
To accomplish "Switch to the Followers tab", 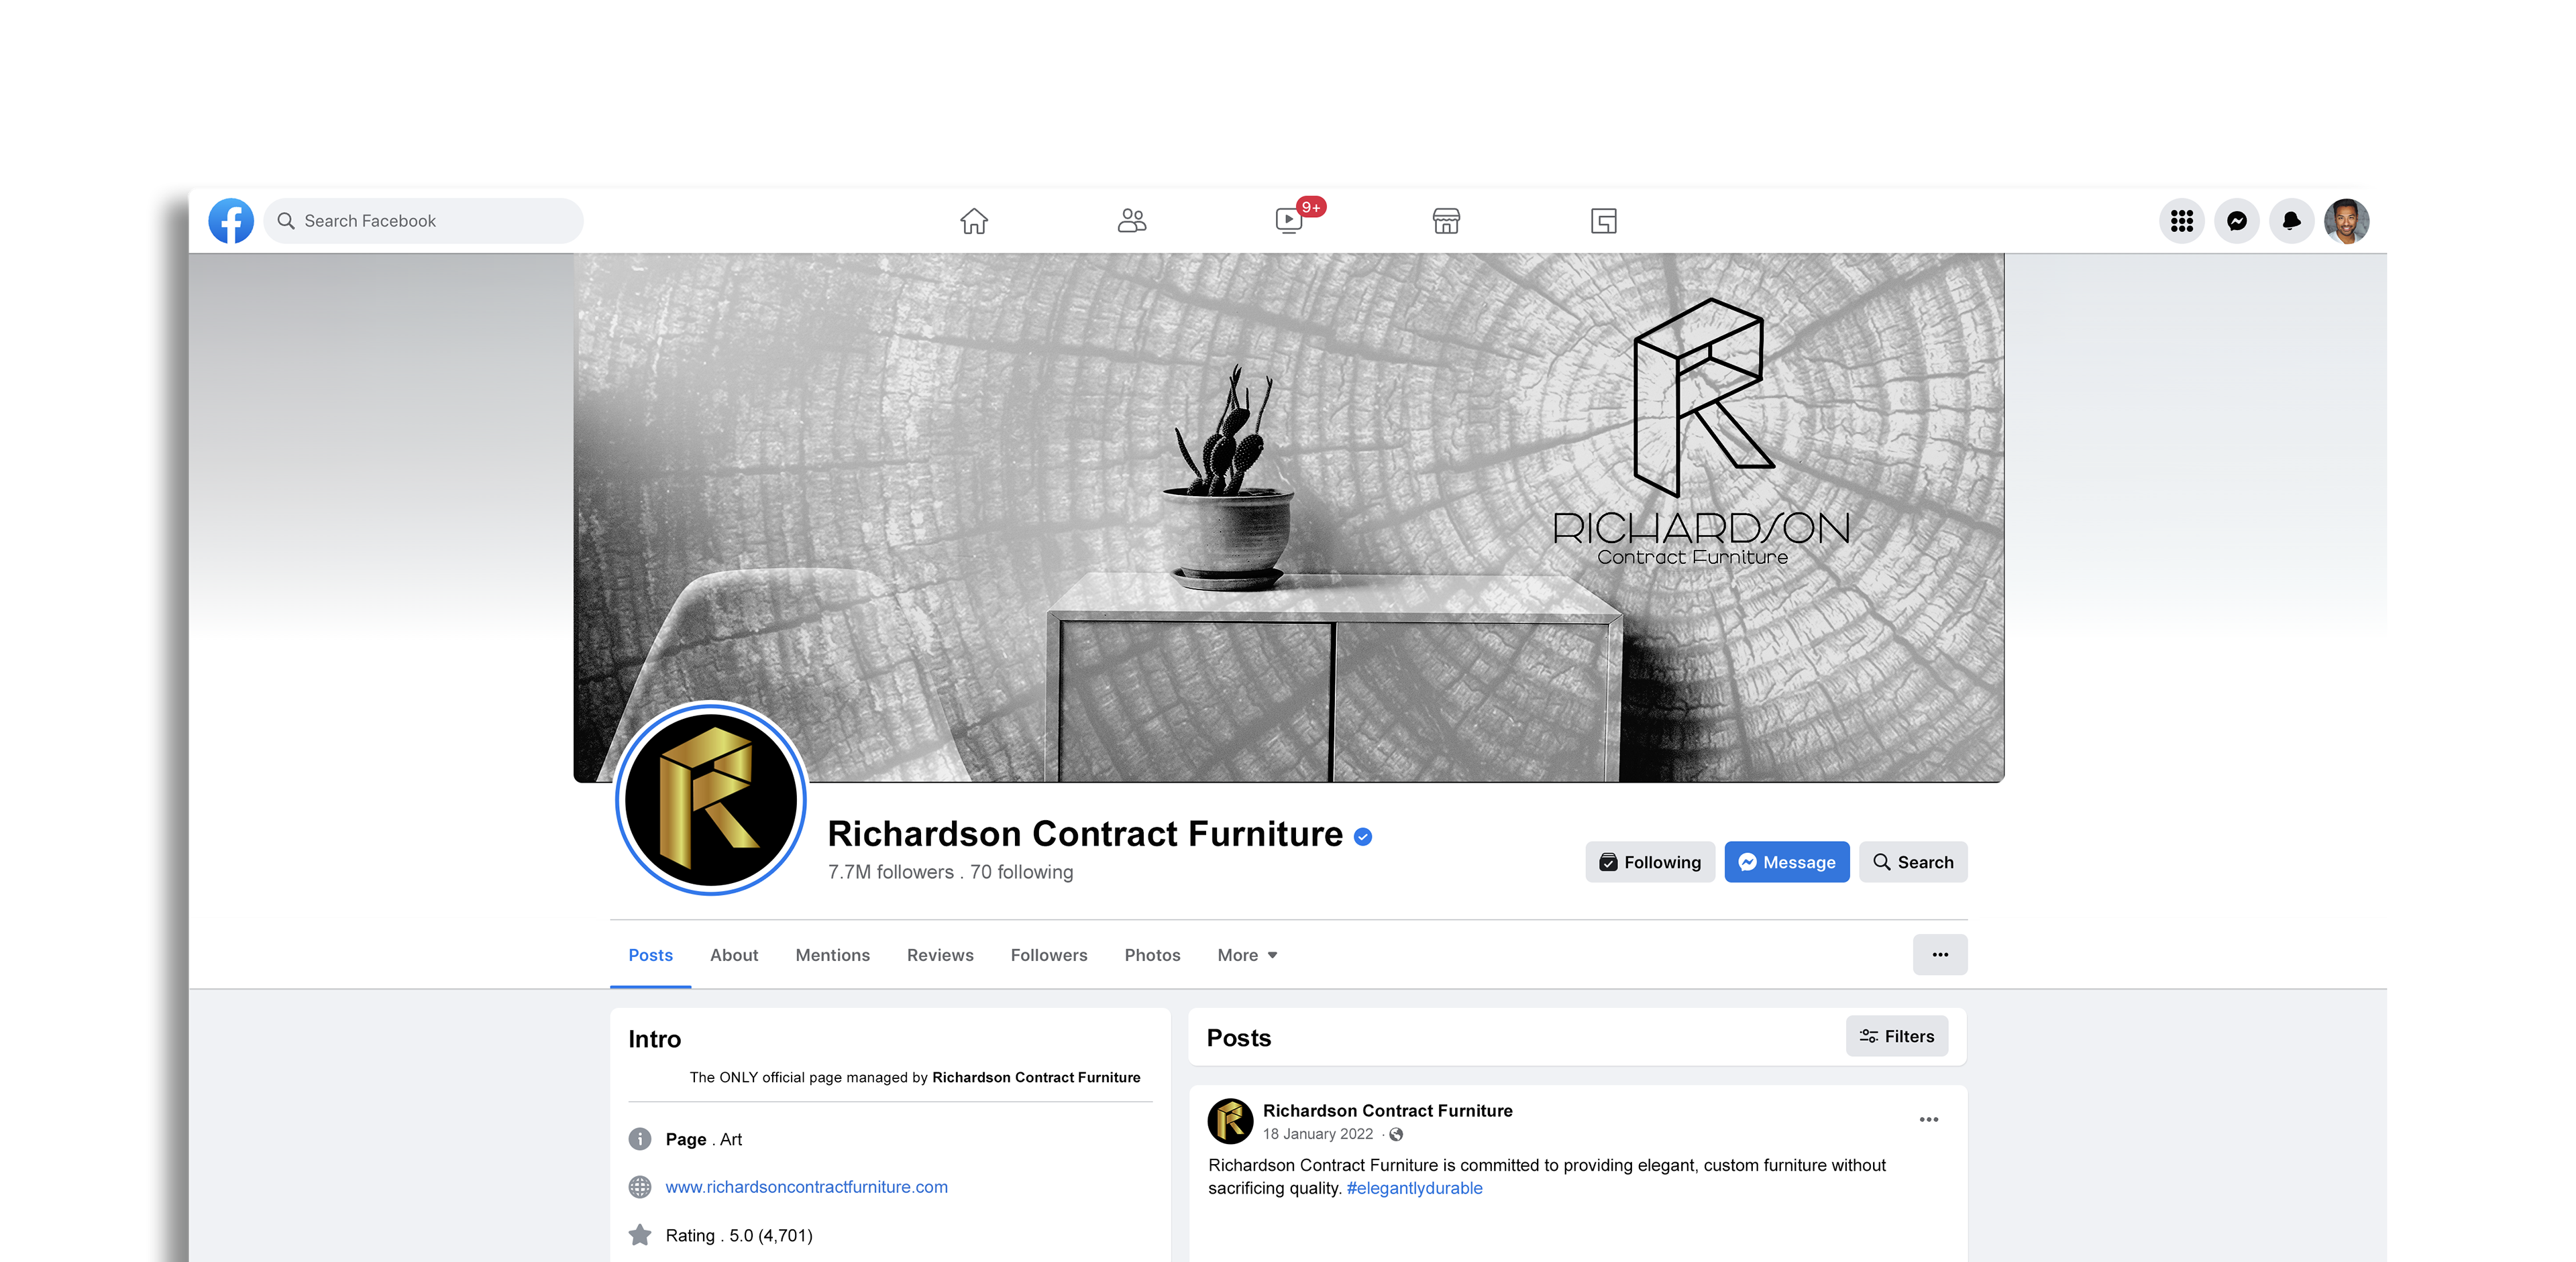I will (1049, 956).
